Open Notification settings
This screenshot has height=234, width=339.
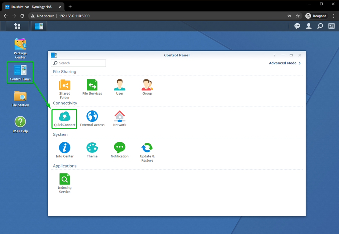tap(120, 150)
